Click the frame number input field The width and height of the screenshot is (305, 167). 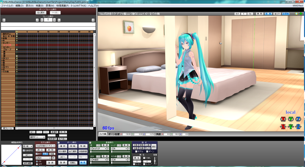[x=48, y=20]
